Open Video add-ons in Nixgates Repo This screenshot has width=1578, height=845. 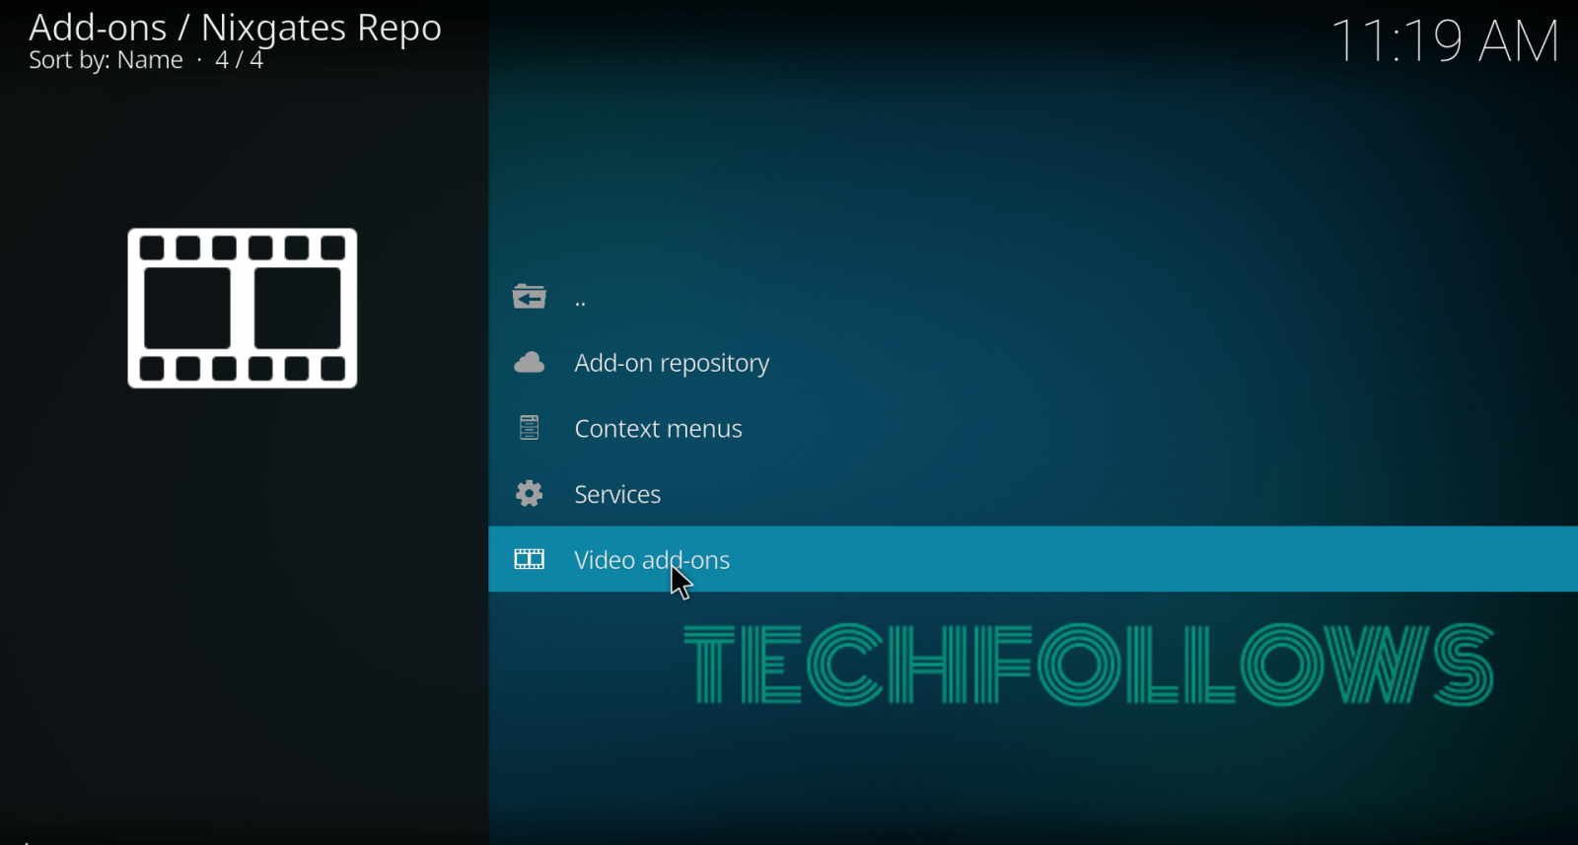click(1033, 559)
